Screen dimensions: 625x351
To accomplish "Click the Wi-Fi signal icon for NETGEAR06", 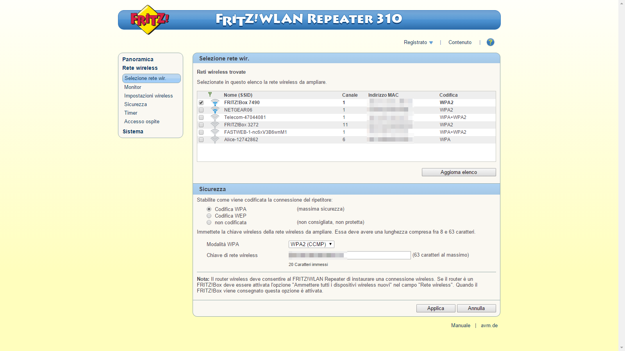I will (x=215, y=110).
